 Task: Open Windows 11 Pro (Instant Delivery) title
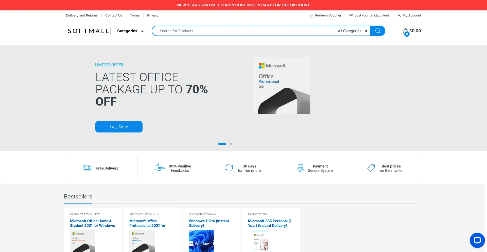pyautogui.click(x=209, y=223)
